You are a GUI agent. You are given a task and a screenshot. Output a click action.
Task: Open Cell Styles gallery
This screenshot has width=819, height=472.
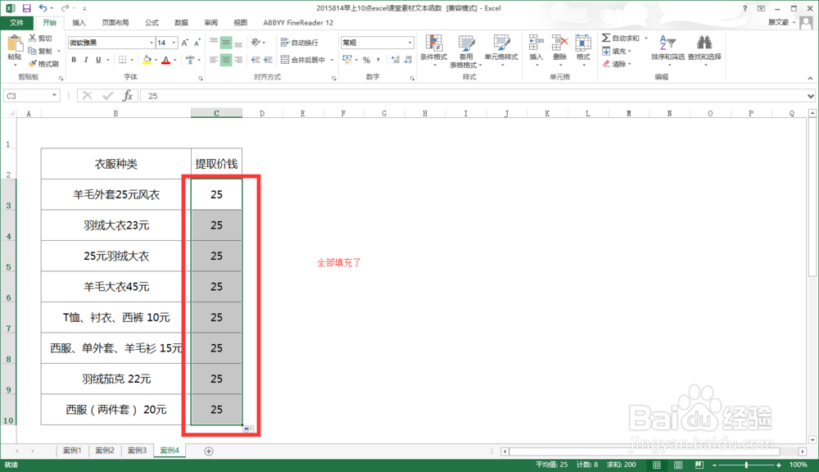[x=501, y=50]
